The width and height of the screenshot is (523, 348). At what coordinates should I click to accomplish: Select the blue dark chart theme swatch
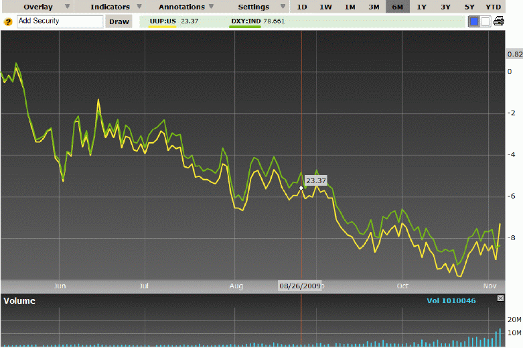coord(474,21)
